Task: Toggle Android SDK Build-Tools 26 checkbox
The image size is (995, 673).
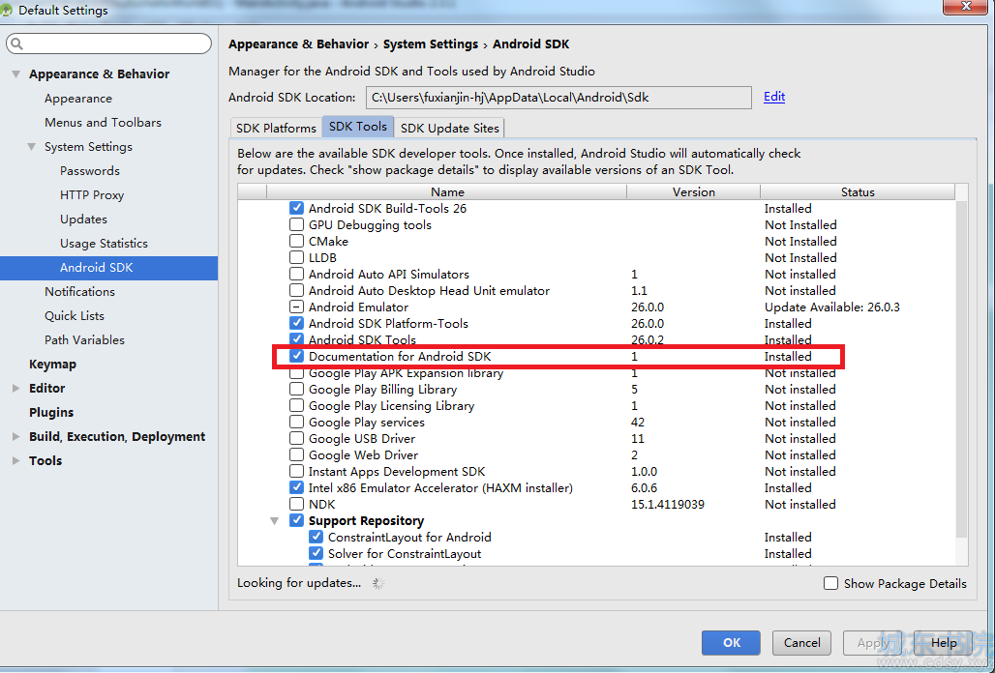Action: tap(296, 208)
